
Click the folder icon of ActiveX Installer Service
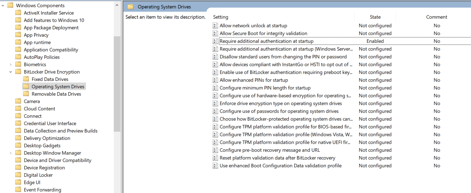[18, 13]
